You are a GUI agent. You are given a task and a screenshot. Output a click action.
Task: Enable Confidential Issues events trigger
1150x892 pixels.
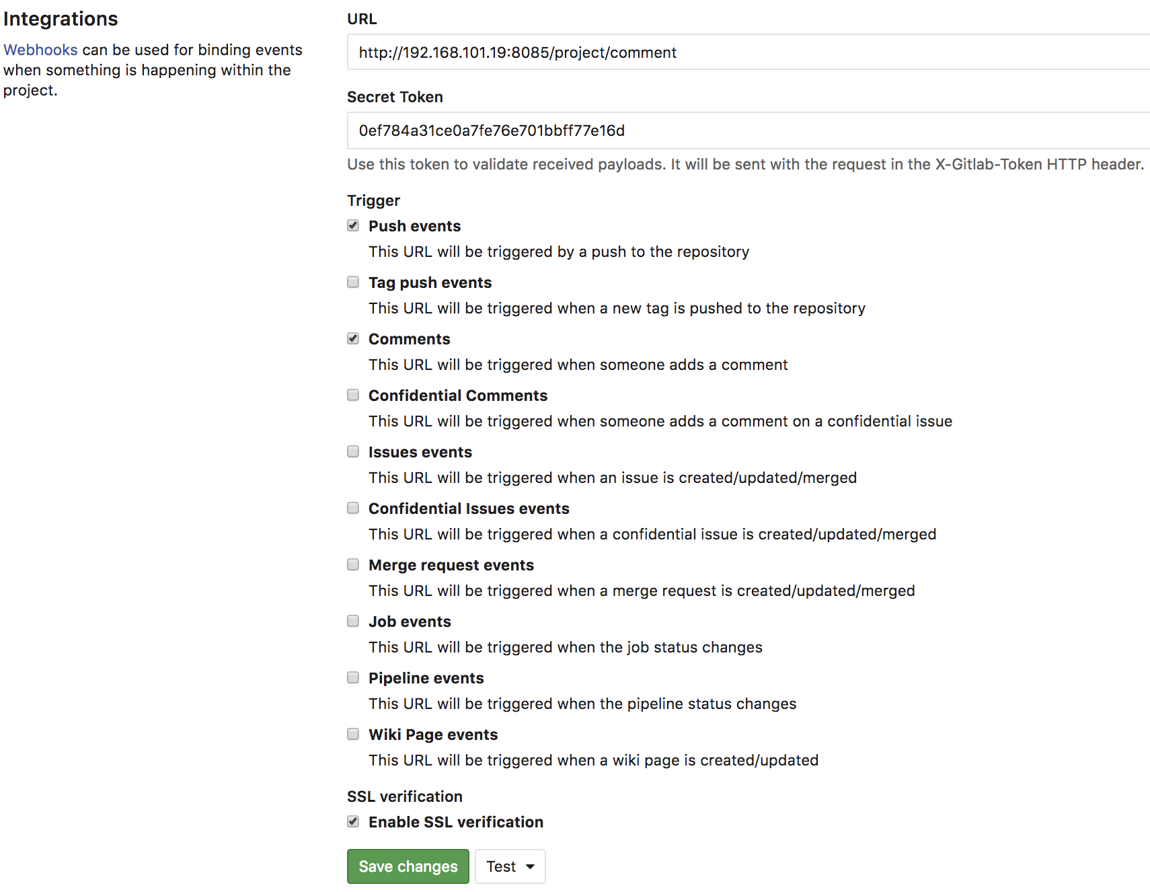(353, 508)
